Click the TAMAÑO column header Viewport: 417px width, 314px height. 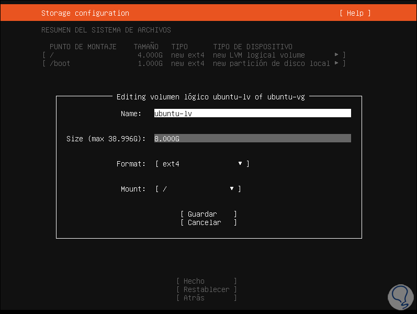(x=146, y=46)
